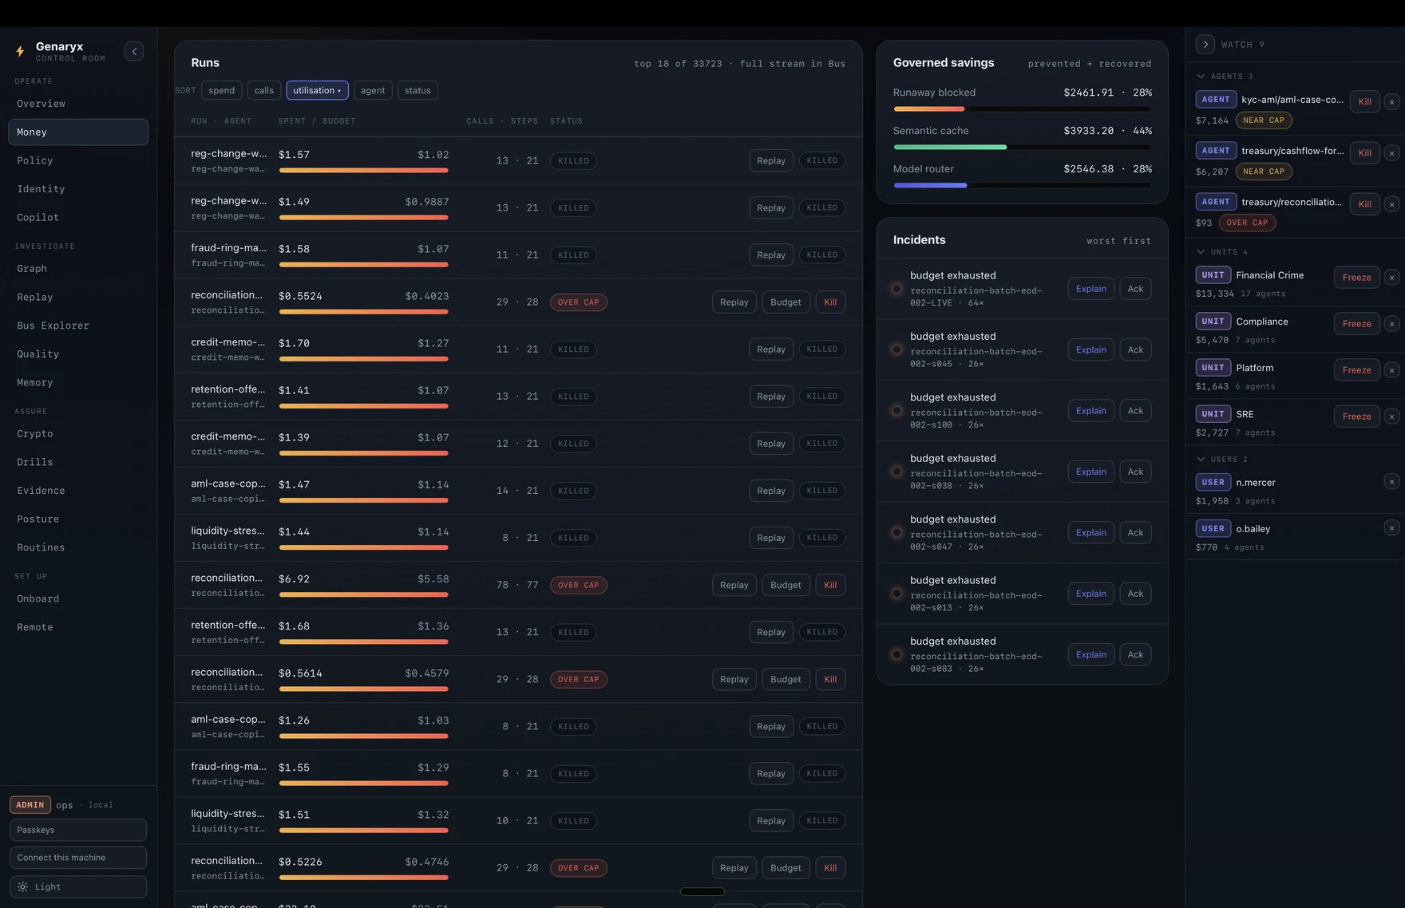Click the Runaway blocked savings bar
Image resolution: width=1405 pixels, height=908 pixels.
tap(1023, 109)
